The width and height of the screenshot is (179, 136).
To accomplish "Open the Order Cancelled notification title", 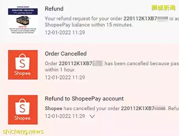I will tap(66, 53).
